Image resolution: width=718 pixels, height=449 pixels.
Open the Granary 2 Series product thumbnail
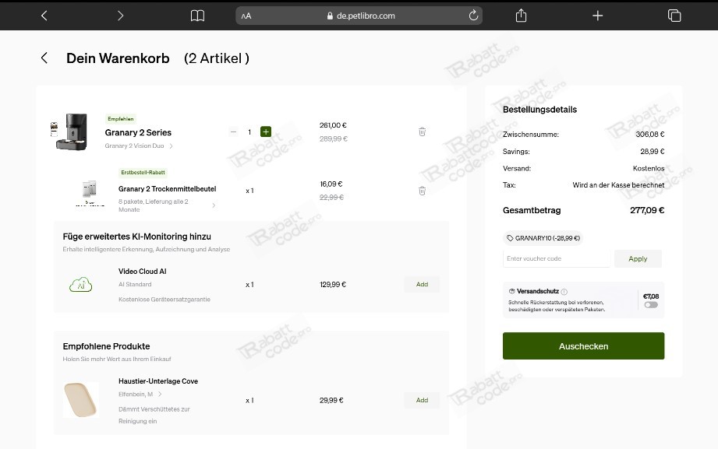(69, 132)
